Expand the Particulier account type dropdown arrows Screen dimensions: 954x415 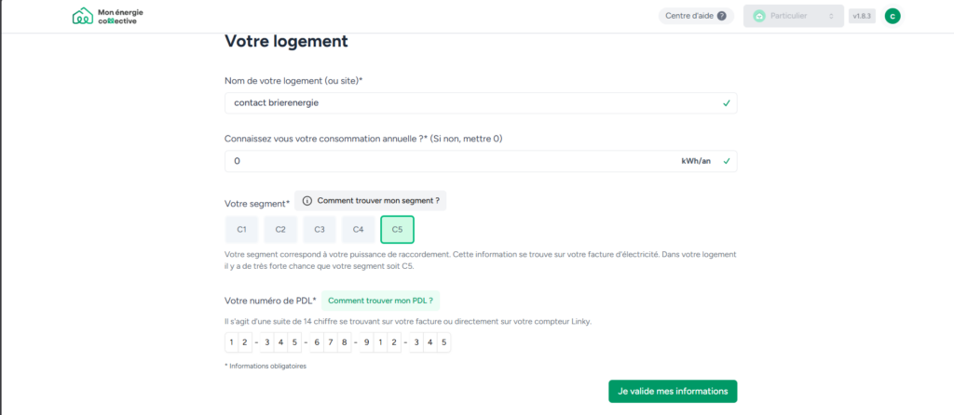coord(830,16)
